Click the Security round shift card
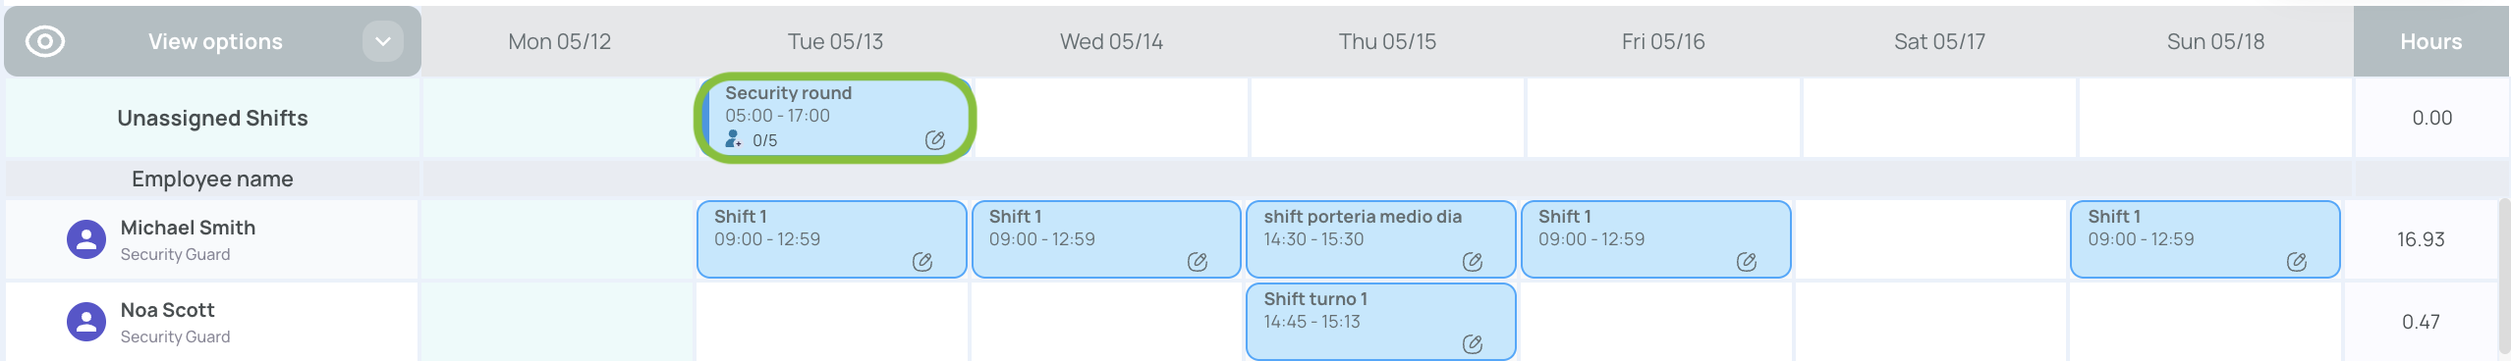Image resolution: width=2511 pixels, height=361 pixels. click(835, 118)
